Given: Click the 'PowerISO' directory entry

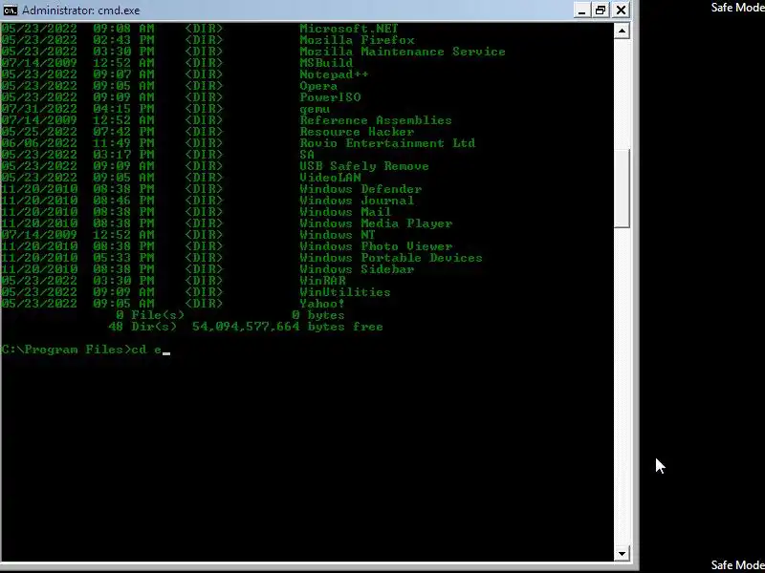Looking at the screenshot, I should [x=330, y=97].
